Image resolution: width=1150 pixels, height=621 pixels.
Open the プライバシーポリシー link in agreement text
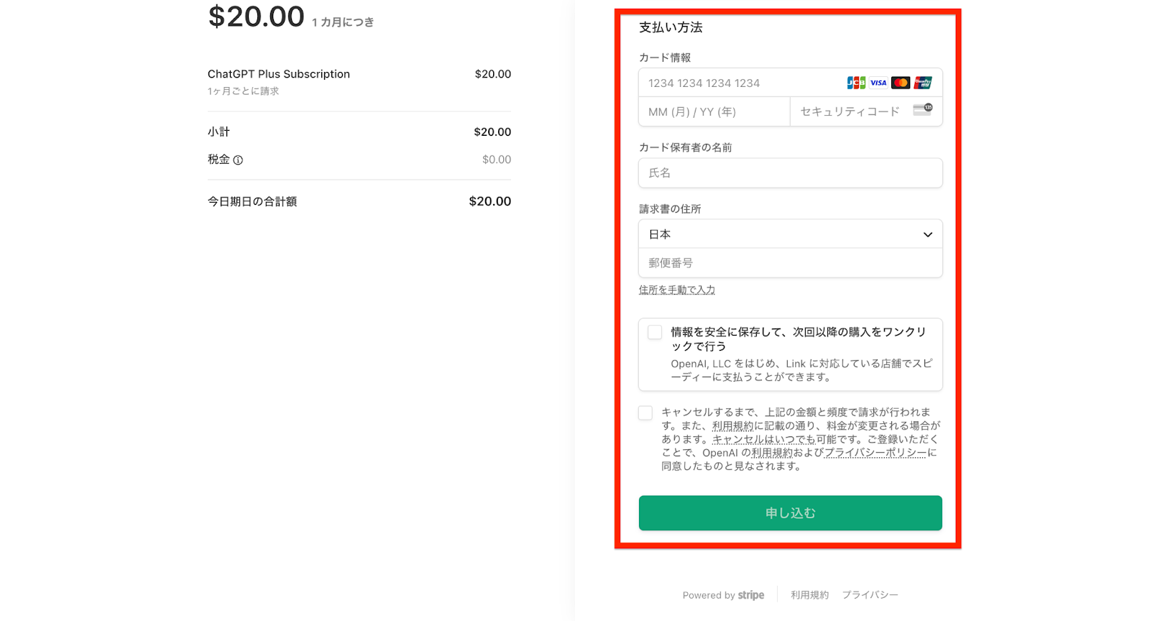(875, 453)
